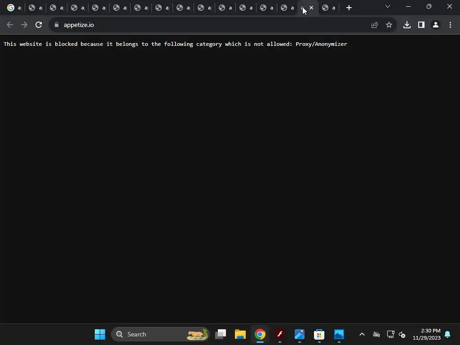Image resolution: width=460 pixels, height=345 pixels.
Task: Click OneDrive cloud tray icon
Action: pyautogui.click(x=376, y=334)
